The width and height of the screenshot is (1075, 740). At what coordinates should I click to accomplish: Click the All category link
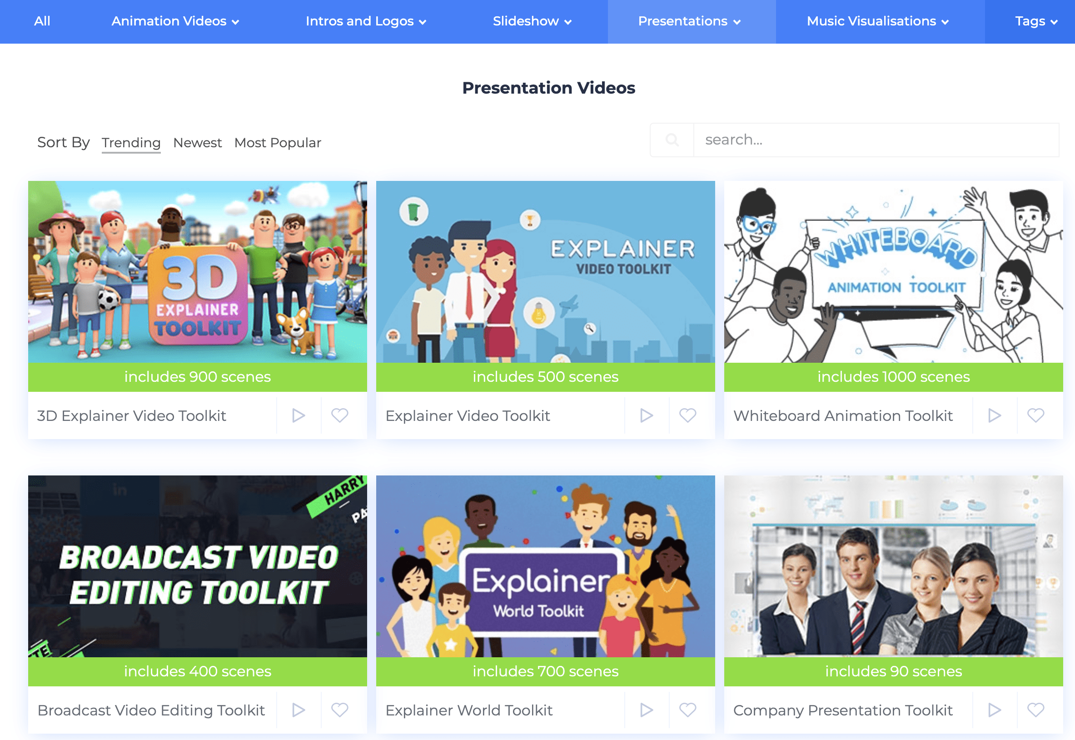(42, 21)
